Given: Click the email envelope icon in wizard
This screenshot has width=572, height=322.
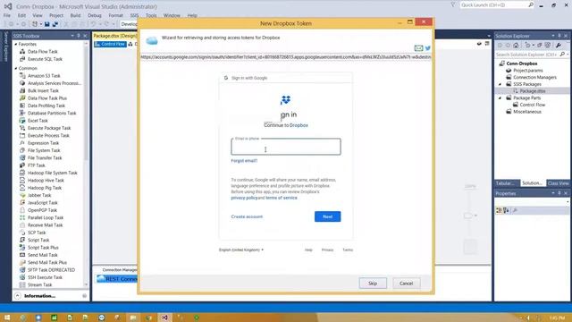Looking at the screenshot, I should pyautogui.click(x=418, y=48).
